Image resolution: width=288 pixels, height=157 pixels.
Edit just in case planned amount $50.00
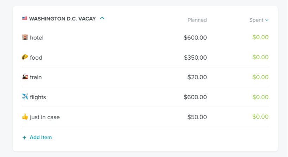(197, 117)
